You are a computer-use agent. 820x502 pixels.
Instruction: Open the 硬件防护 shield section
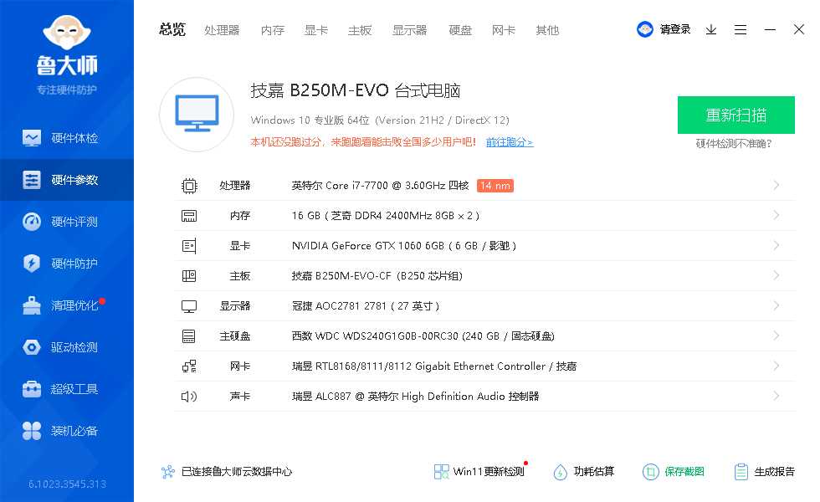[67, 264]
